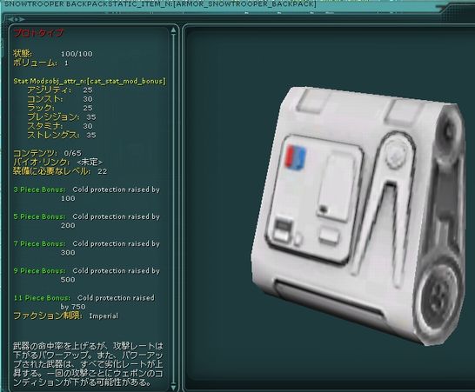Click the center dot icon between header arrows
This screenshot has width=475, height=392.
[17, 19]
